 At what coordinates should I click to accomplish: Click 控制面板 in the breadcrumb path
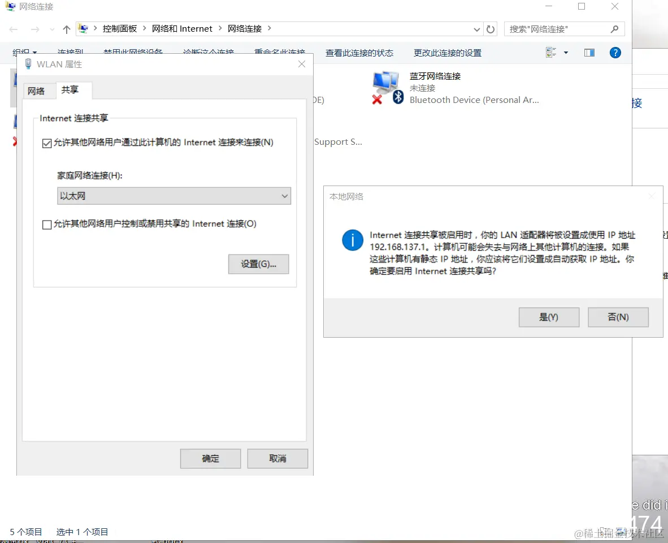pos(118,28)
